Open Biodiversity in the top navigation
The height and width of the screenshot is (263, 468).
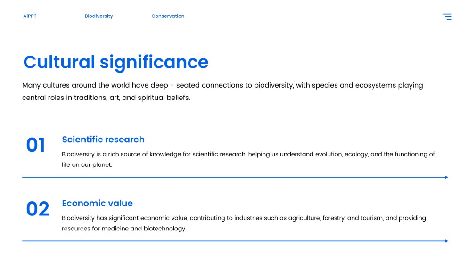tap(99, 16)
